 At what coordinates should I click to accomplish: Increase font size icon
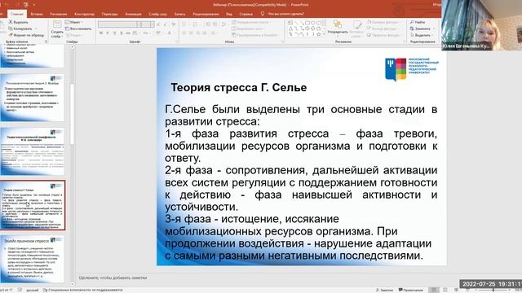pos(158,24)
